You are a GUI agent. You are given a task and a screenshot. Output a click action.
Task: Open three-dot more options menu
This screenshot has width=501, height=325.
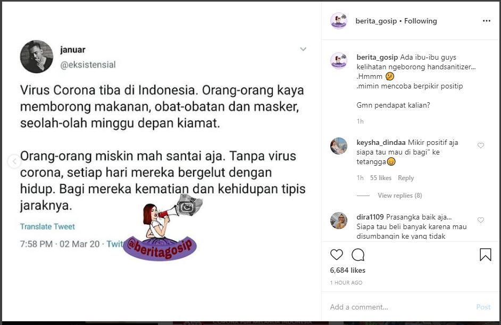[x=486, y=21]
